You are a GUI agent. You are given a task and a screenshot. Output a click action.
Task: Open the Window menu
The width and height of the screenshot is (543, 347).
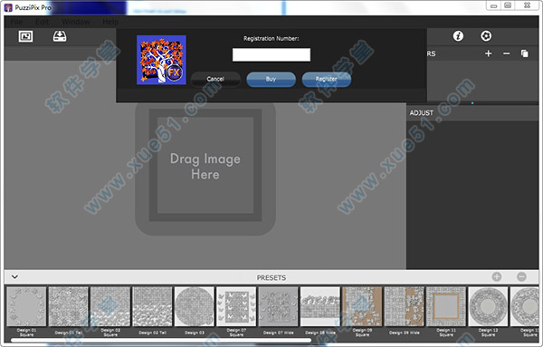pos(76,22)
